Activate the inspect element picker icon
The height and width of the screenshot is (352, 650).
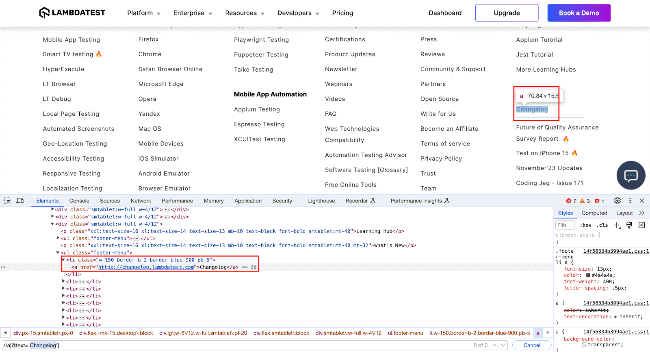(x=7, y=201)
